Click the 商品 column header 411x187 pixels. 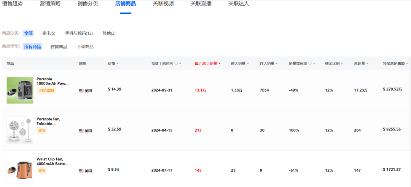10,64
